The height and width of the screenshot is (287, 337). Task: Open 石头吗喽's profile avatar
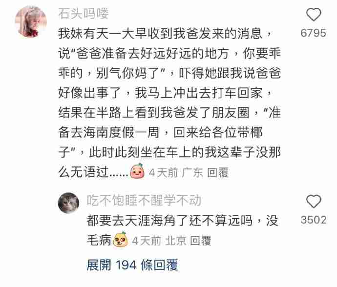tap(31, 21)
